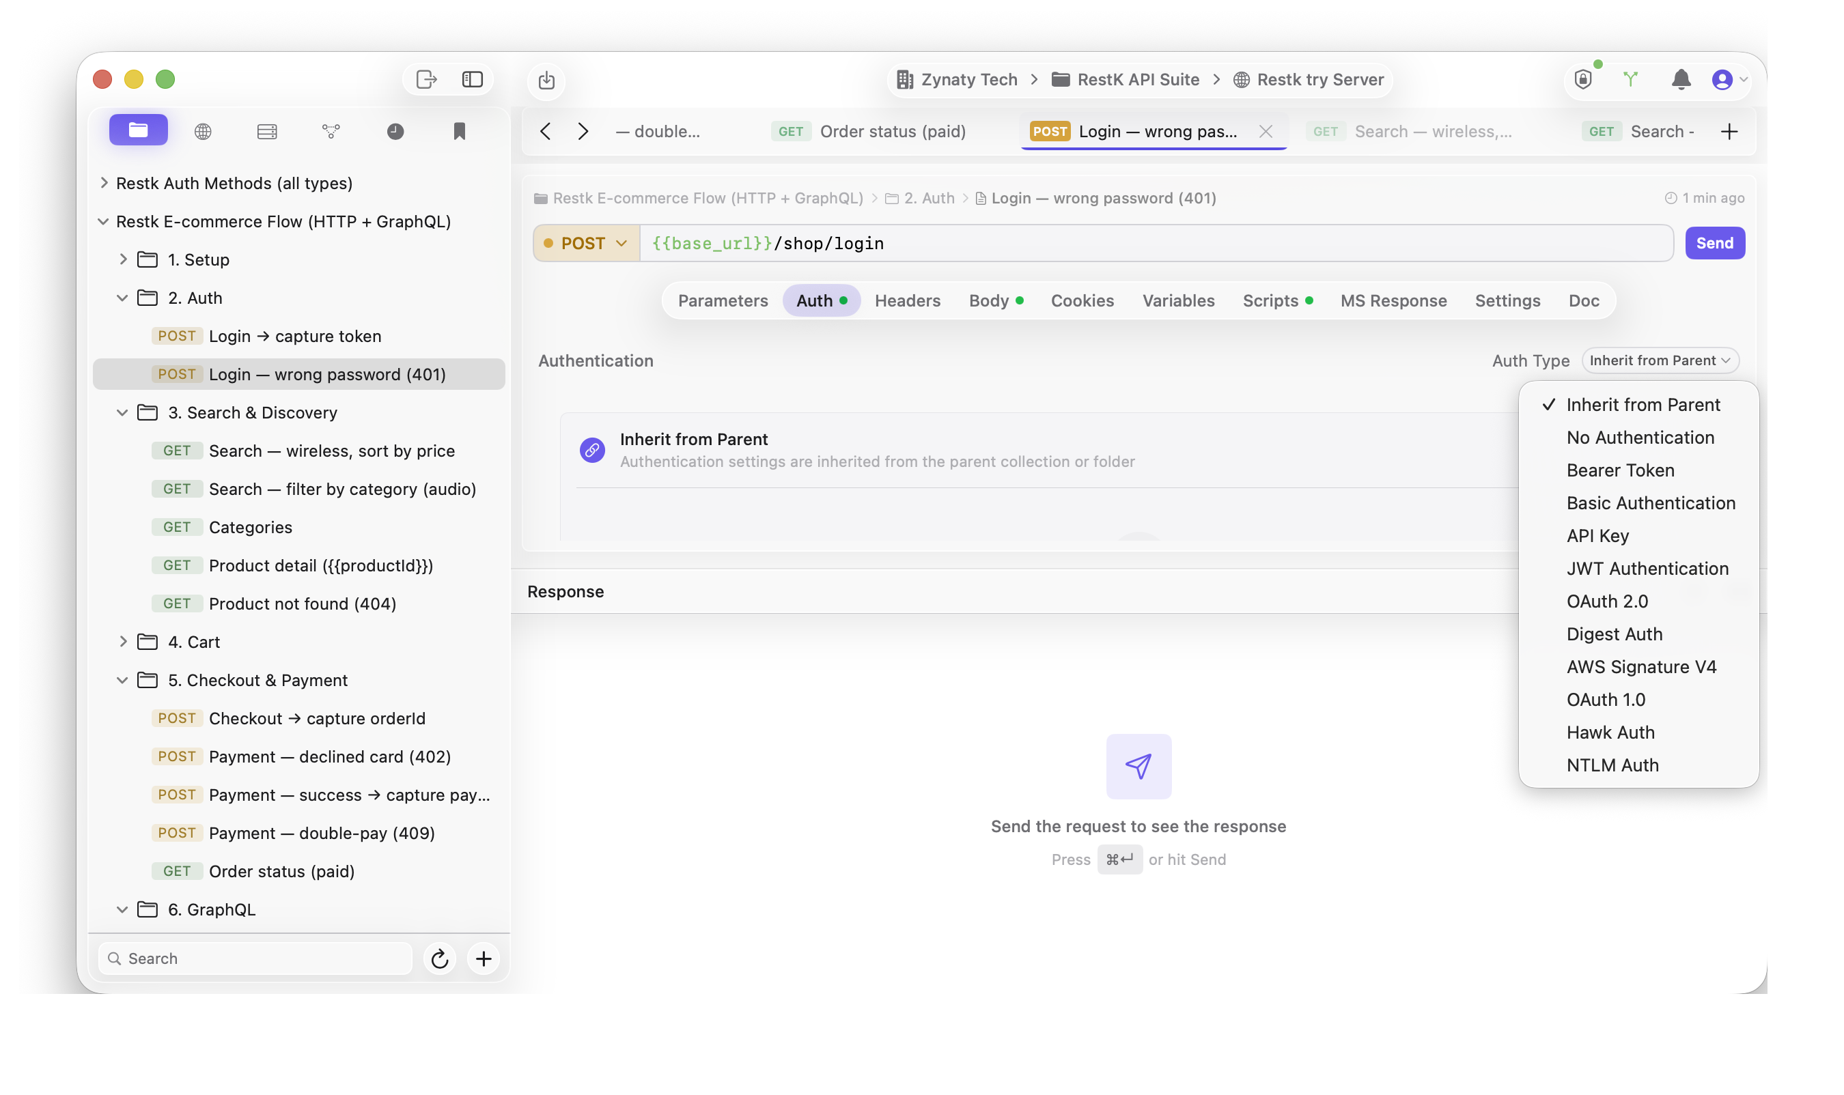Click the Inherit from Parent link icon

click(x=592, y=449)
